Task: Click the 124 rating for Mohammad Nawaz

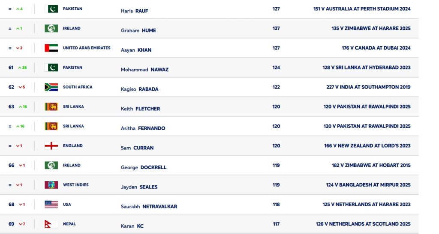Action: (276, 67)
